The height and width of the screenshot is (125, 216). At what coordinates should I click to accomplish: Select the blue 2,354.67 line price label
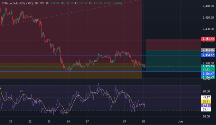click(x=208, y=55)
